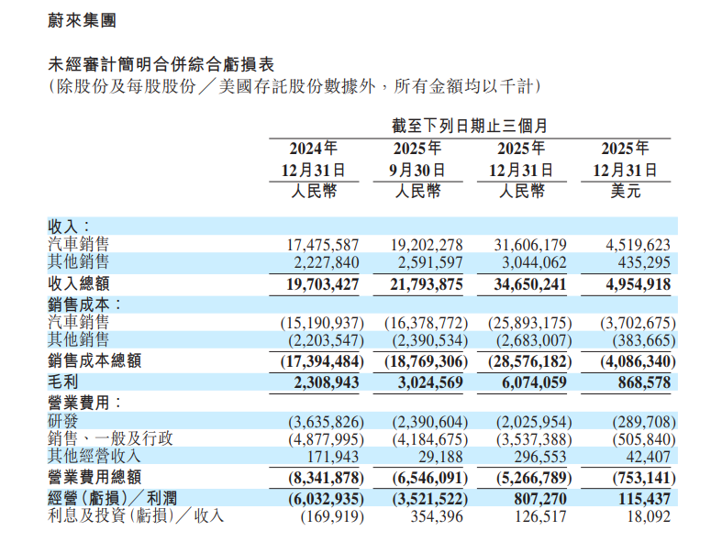Click the value (15,190,937)
The width and height of the screenshot is (711, 542).
point(322,323)
